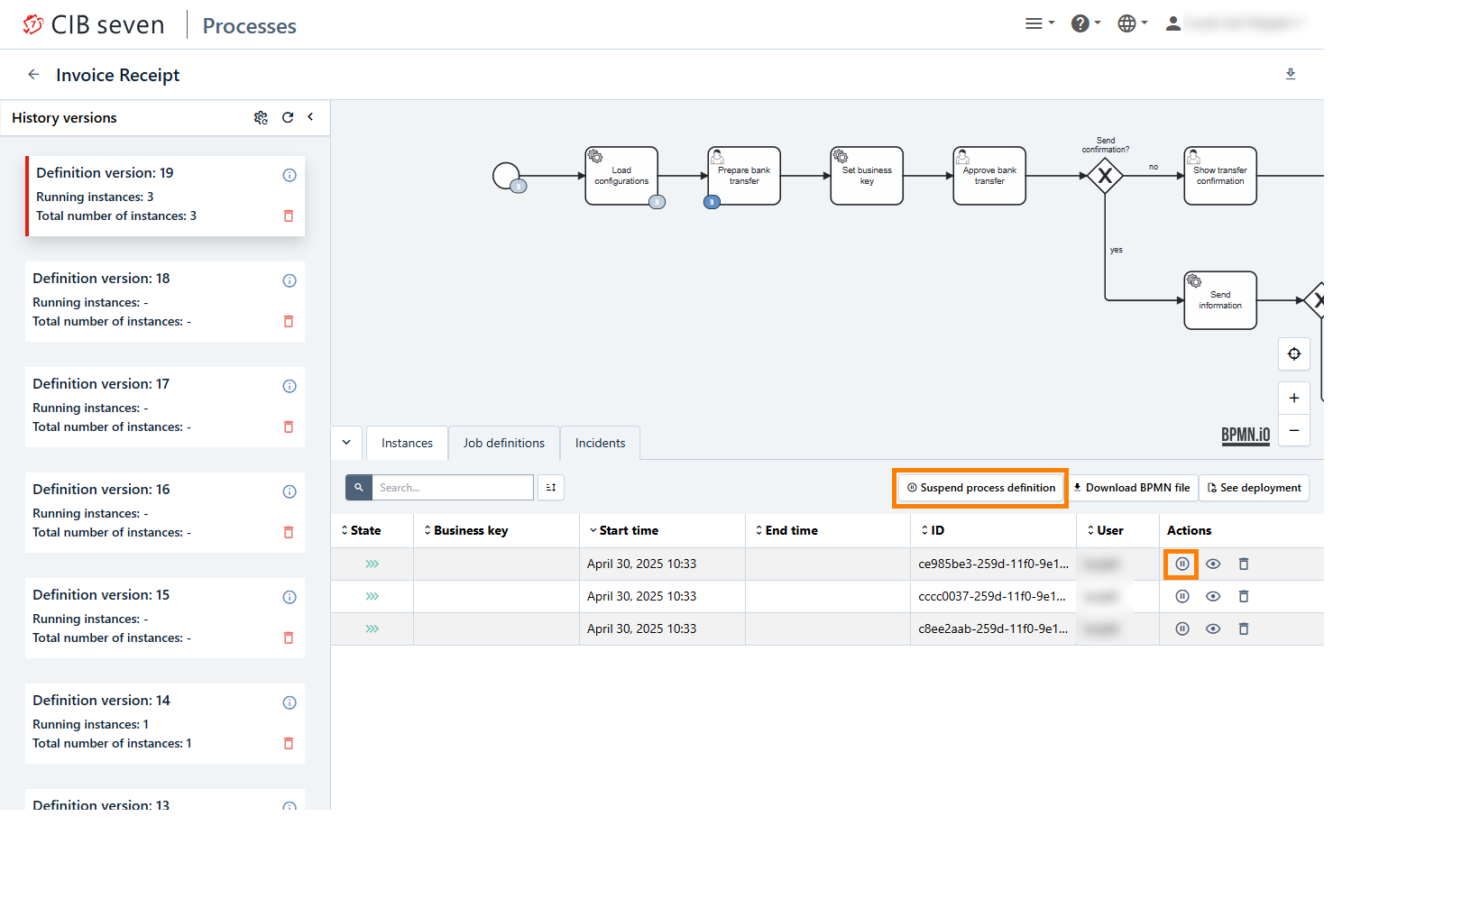Open the language globe dropdown

tap(1131, 23)
